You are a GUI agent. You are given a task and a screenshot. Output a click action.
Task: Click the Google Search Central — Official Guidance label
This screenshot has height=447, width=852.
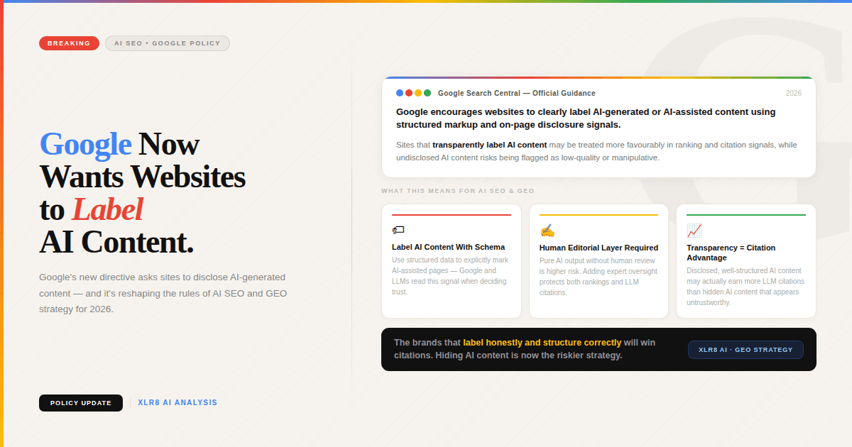517,93
